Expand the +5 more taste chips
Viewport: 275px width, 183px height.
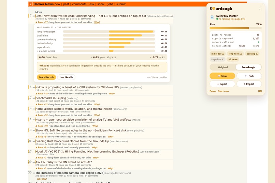233,59
